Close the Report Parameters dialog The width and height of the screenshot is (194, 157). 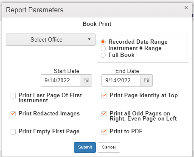[x=186, y=8]
